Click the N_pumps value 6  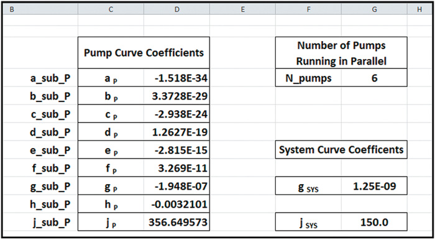point(374,78)
